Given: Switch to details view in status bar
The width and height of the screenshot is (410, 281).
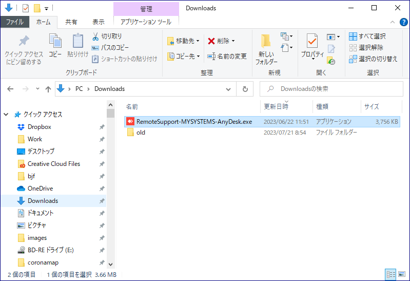Looking at the screenshot, I should point(391,275).
